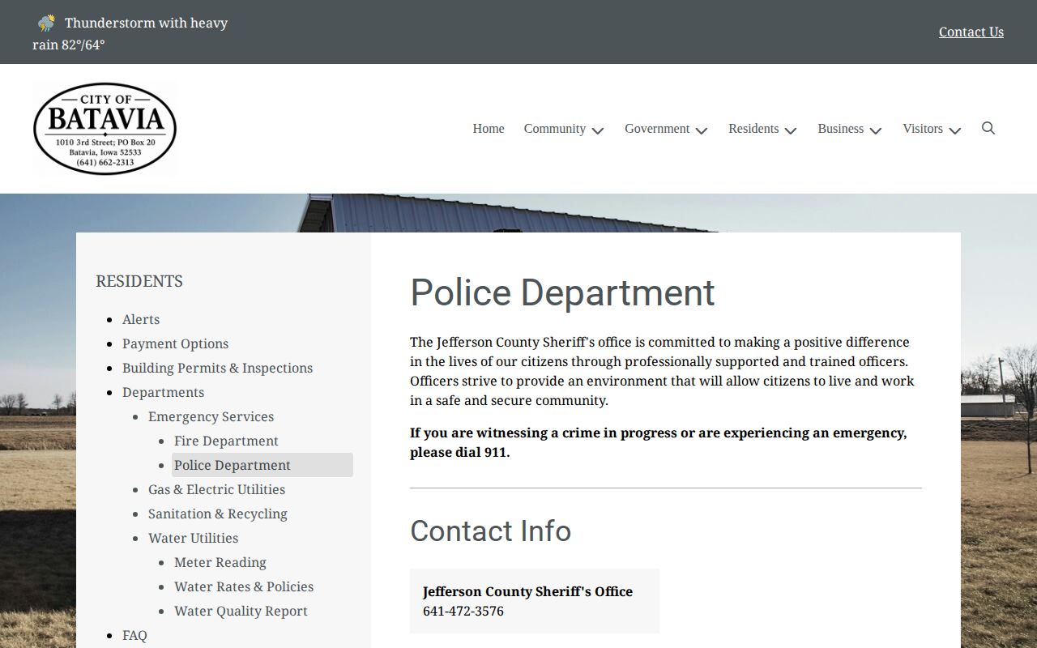This screenshot has width=1037, height=648.
Task: Open Alerts in the Residents sidebar
Action: [141, 319]
